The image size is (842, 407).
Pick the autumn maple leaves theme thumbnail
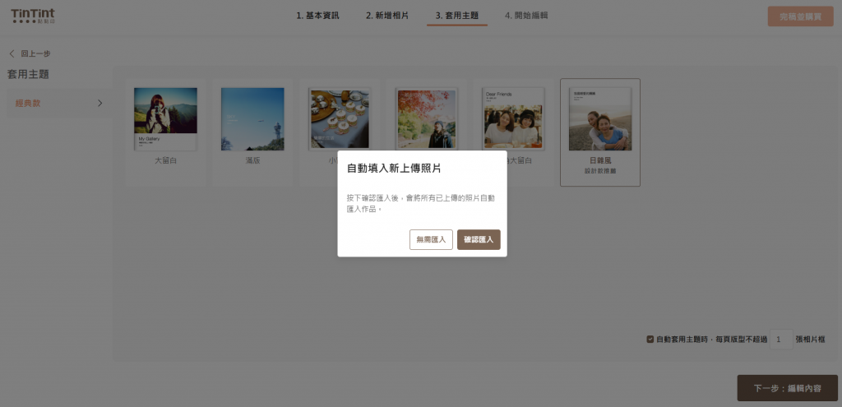coord(425,119)
